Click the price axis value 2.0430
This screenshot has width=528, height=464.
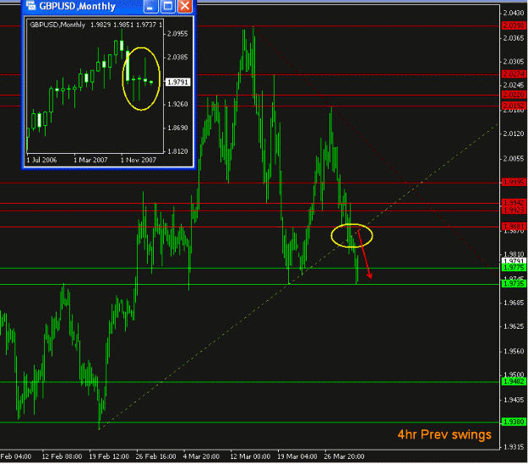tap(514, 14)
